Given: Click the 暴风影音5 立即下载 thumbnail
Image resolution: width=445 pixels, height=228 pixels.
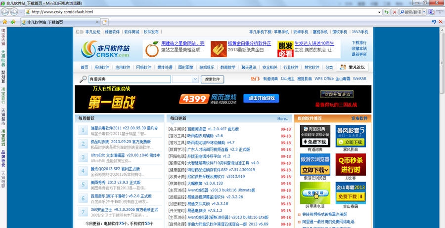Looking at the screenshot, I should click(351, 136).
